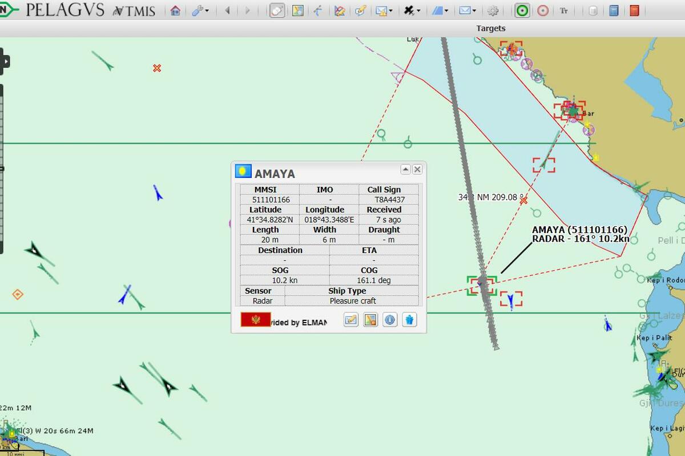Collapse the AMAYA info popup
This screenshot has width=685, height=456.
(405, 169)
